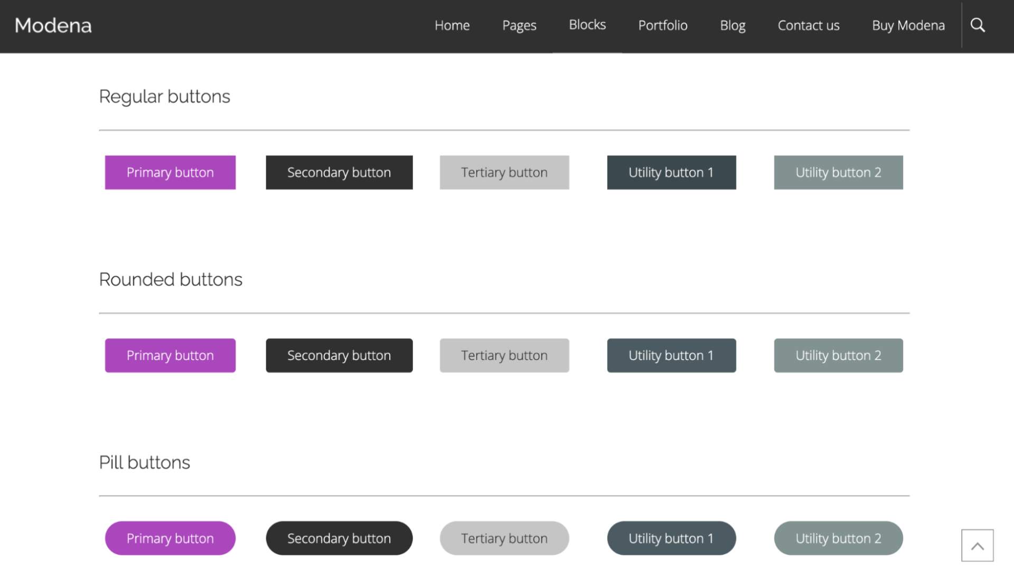Viewport: 1014px width, 570px height.
Task: Tap the pill Utility button 1
Action: (x=671, y=538)
